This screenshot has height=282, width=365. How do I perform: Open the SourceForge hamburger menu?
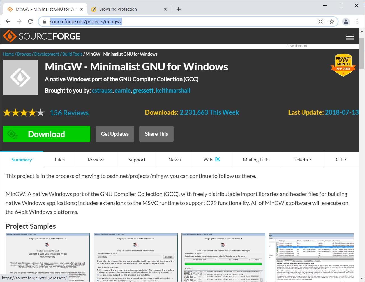pos(350,36)
